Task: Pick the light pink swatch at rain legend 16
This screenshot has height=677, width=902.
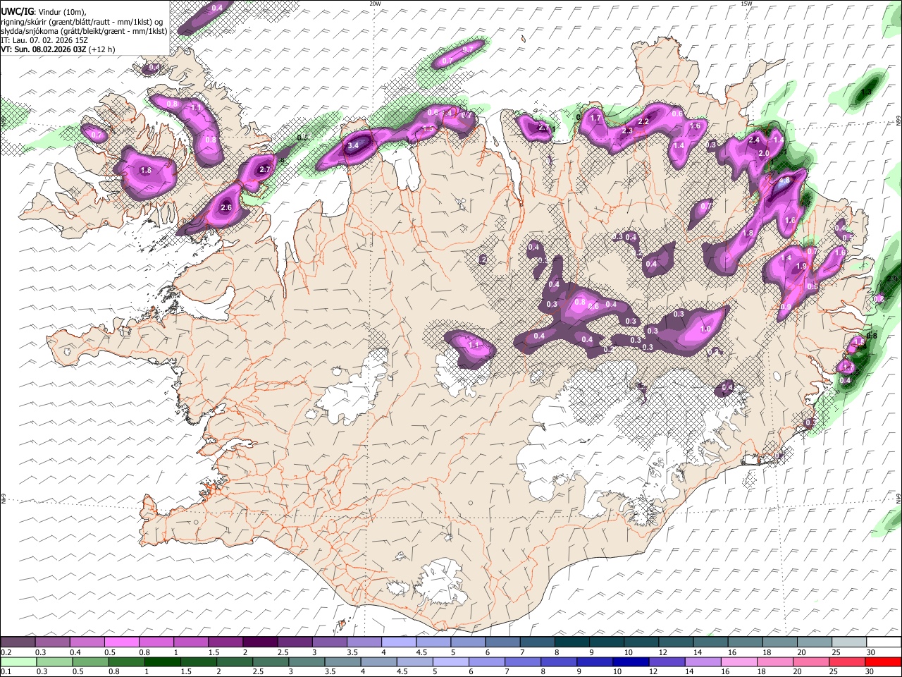Action: (x=738, y=661)
